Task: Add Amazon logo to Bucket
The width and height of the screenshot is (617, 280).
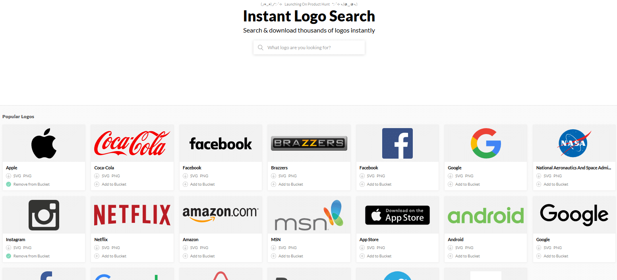Action: (199, 256)
